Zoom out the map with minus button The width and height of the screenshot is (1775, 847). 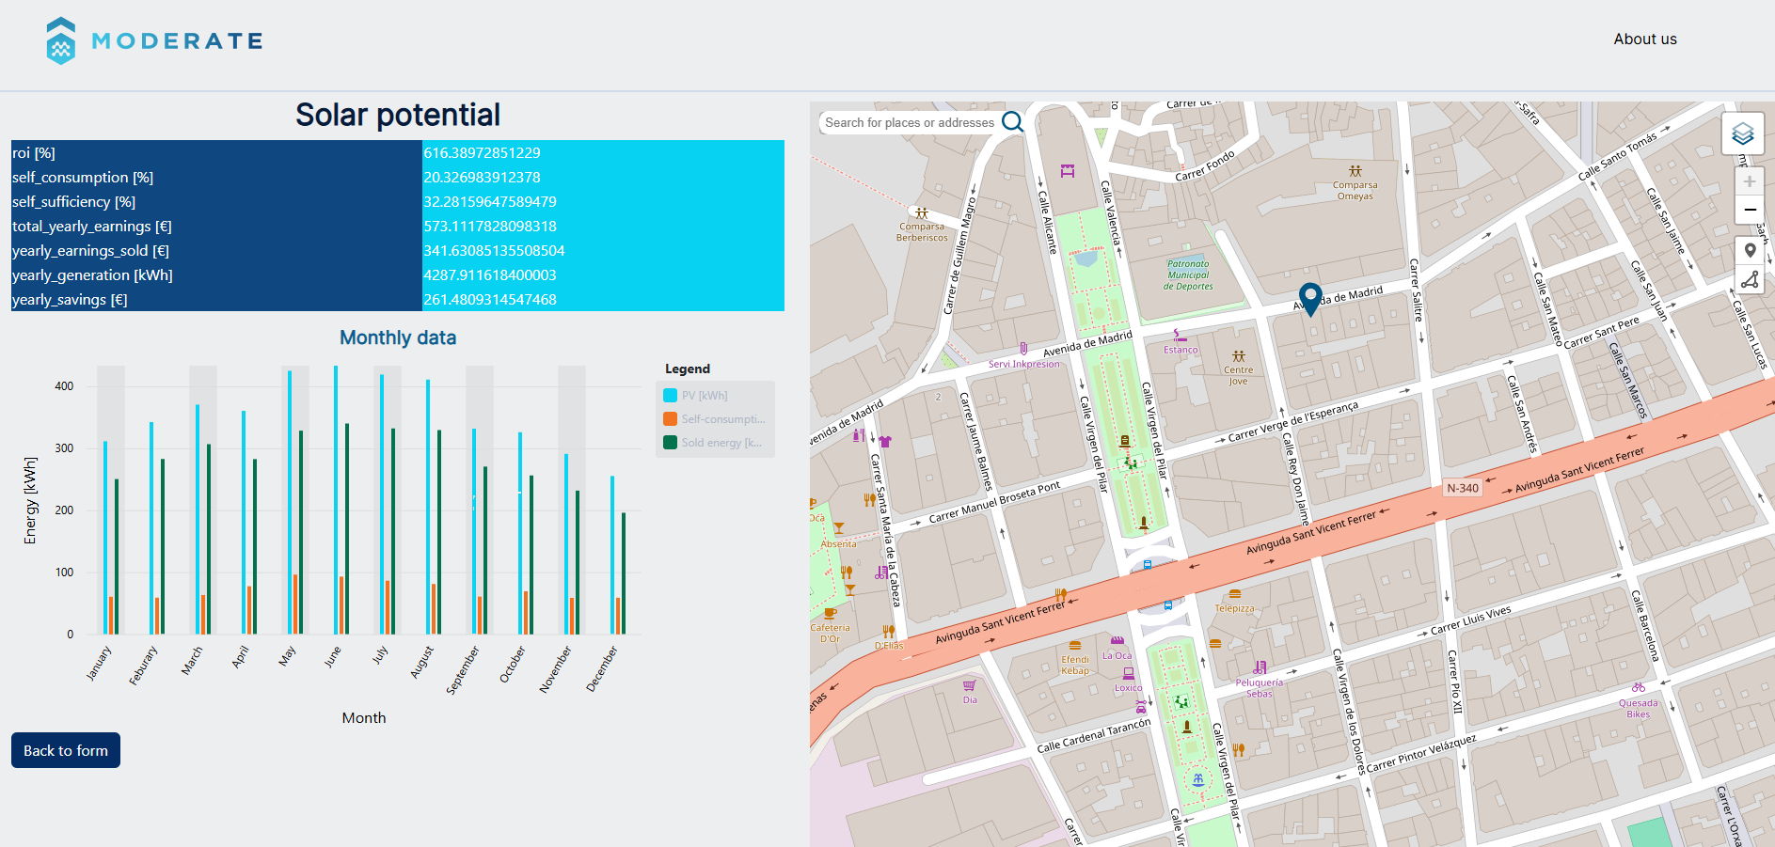[1750, 210]
